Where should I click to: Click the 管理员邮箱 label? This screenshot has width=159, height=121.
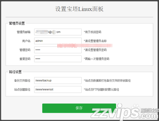click(24, 32)
